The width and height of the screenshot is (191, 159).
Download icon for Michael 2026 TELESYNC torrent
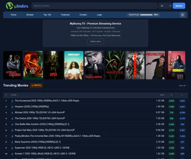tap(12, 113)
